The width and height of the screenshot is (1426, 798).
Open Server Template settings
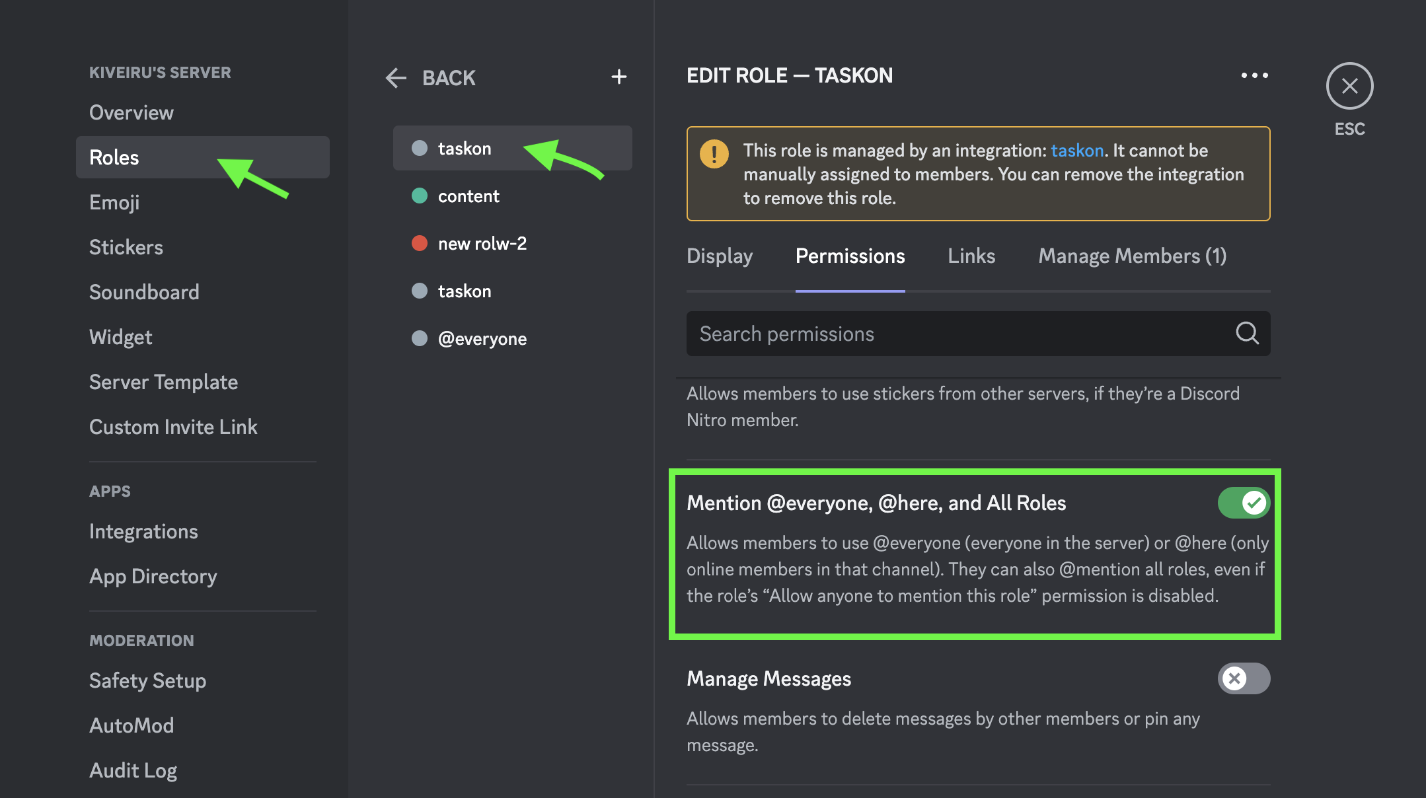coord(203,382)
